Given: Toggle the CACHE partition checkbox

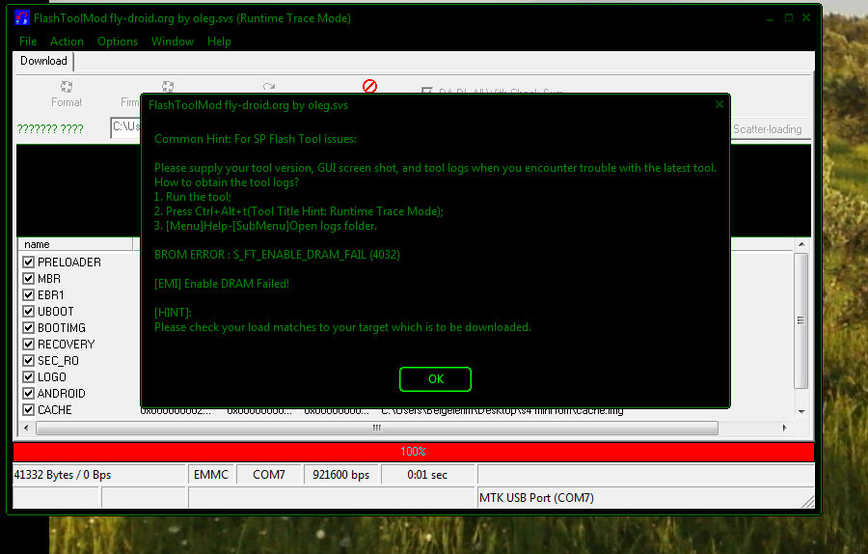Looking at the screenshot, I should tap(28, 410).
